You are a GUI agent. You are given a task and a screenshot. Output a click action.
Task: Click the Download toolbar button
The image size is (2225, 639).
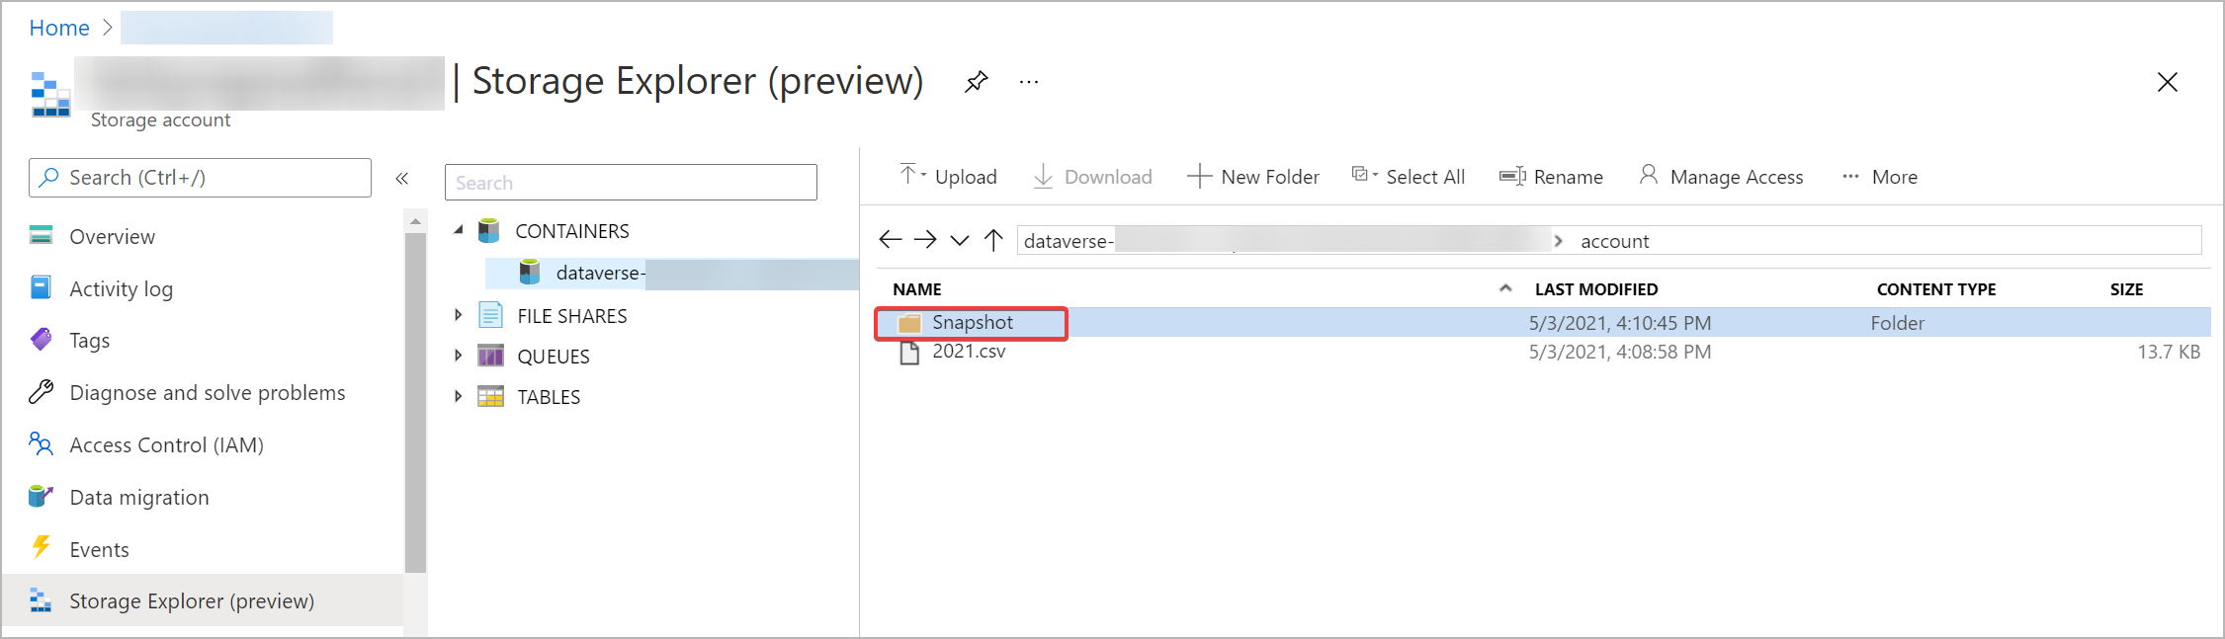click(x=1092, y=177)
